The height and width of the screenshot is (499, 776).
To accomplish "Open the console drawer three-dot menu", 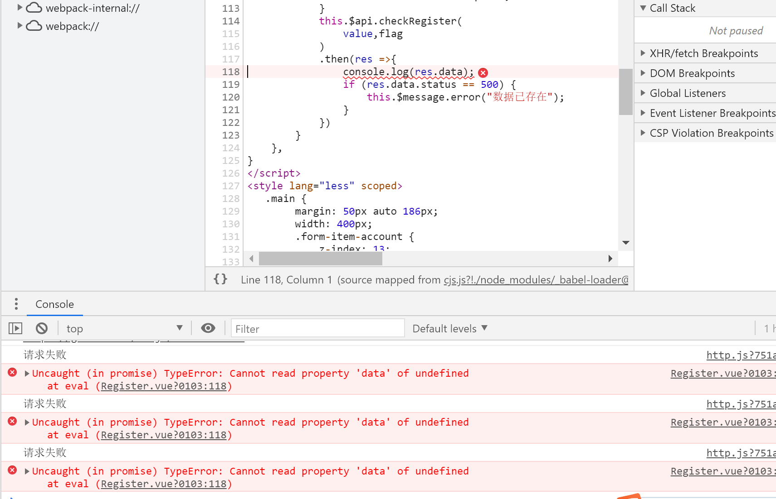I will [16, 304].
